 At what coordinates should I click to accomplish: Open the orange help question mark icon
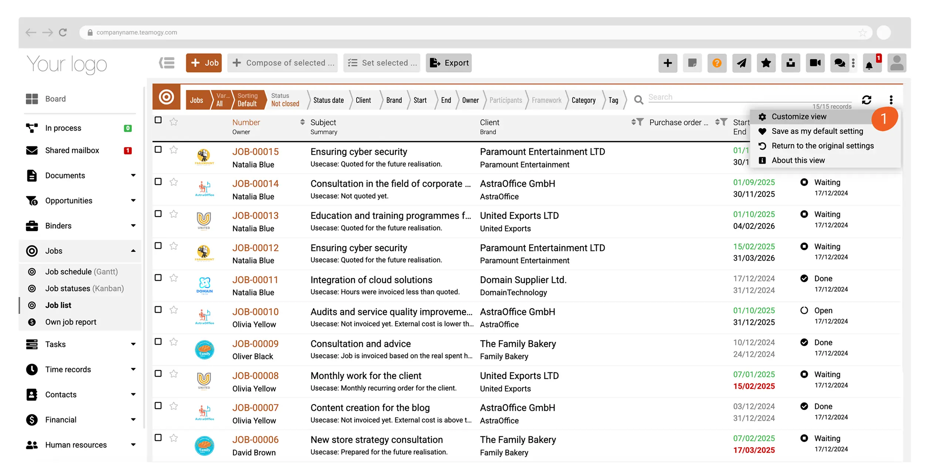click(717, 63)
